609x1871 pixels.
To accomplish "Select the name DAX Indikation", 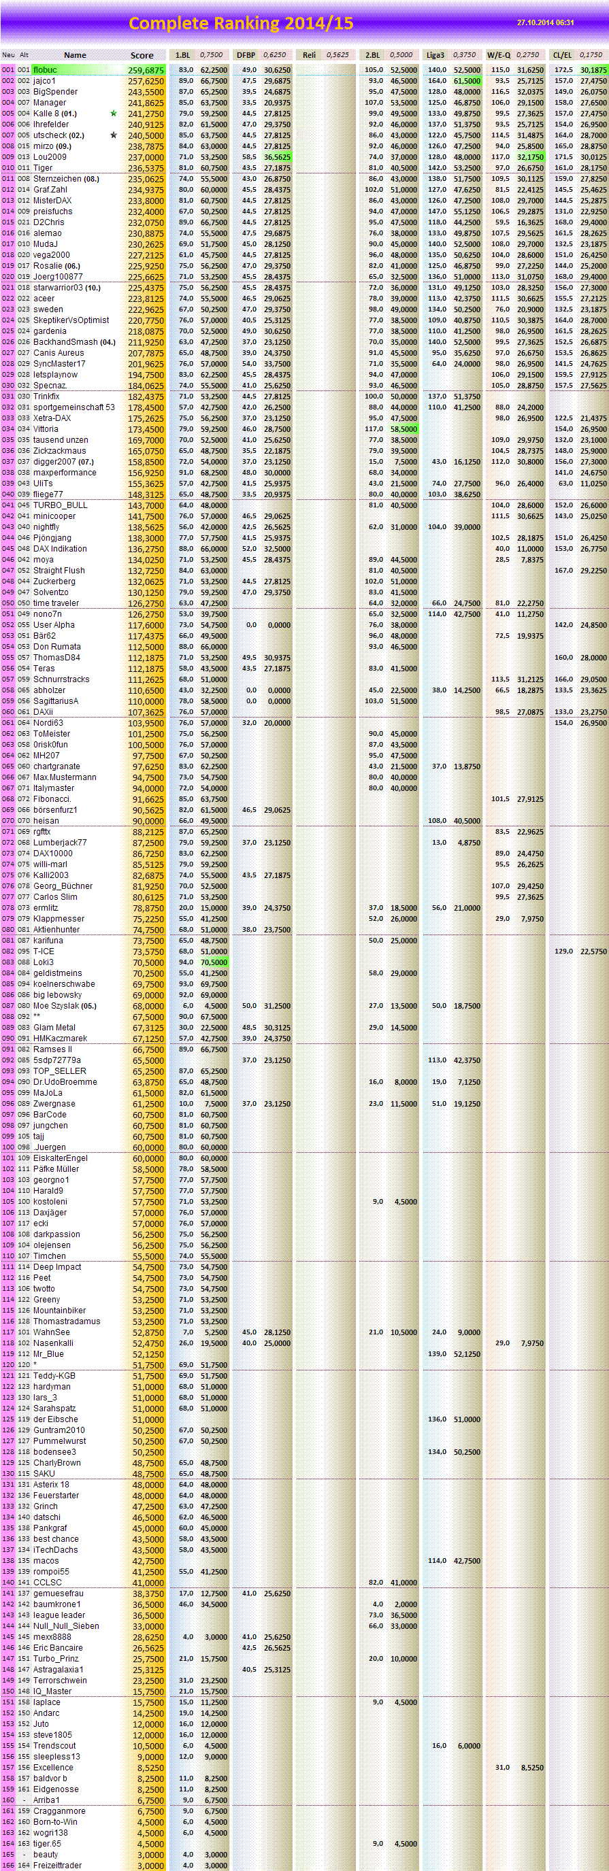I will (60, 549).
